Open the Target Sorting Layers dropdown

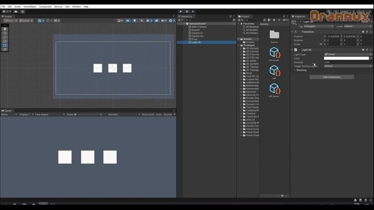[x=348, y=66]
